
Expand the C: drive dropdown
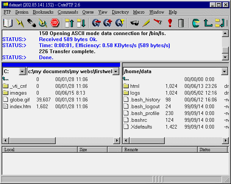click(x=22, y=72)
